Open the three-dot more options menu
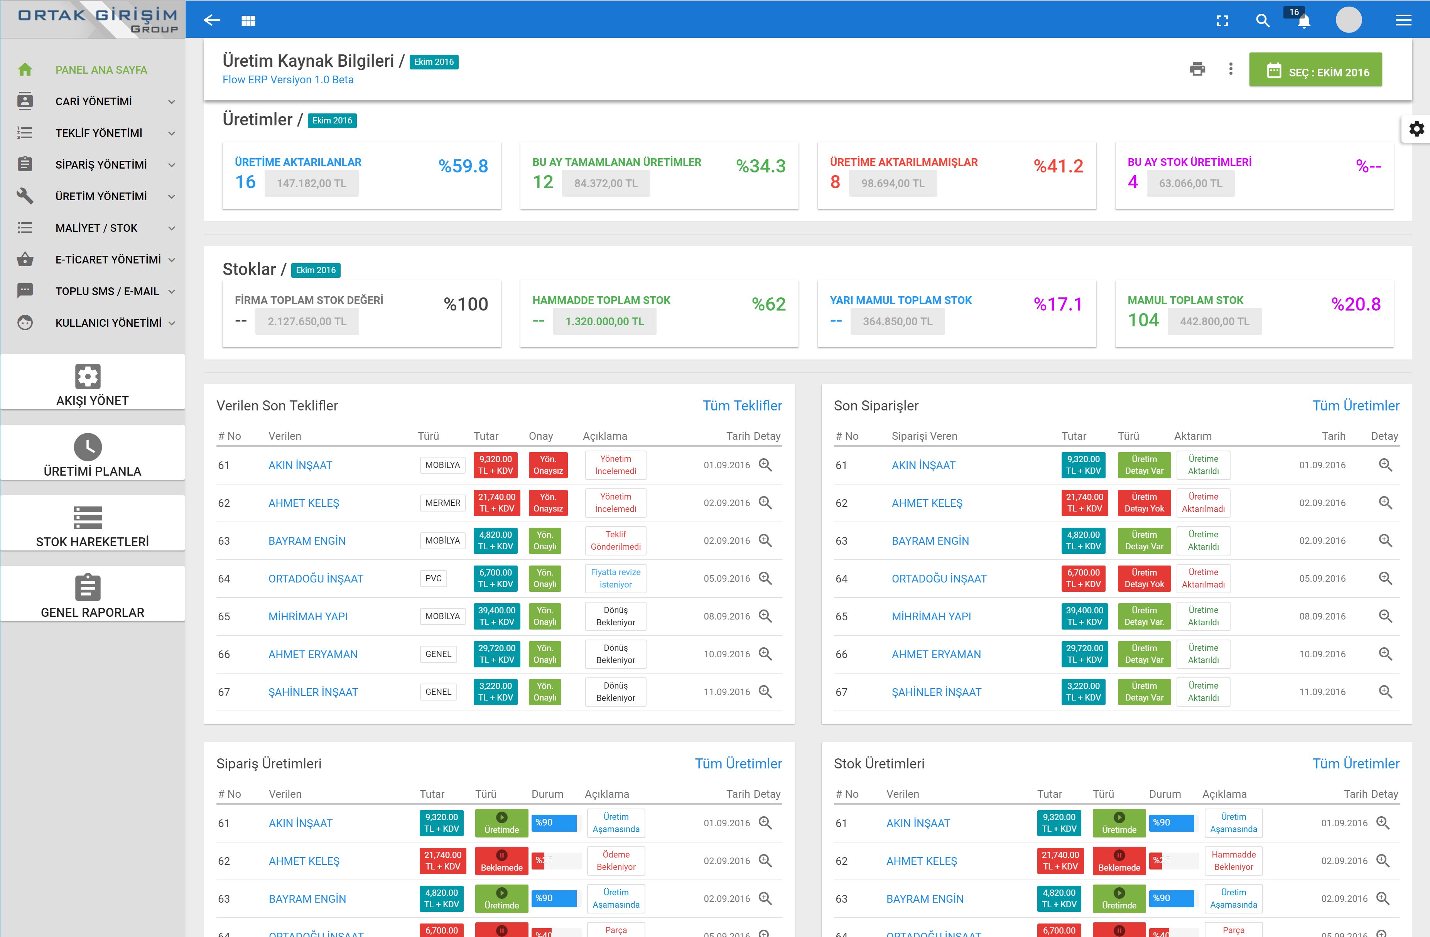 [x=1231, y=69]
